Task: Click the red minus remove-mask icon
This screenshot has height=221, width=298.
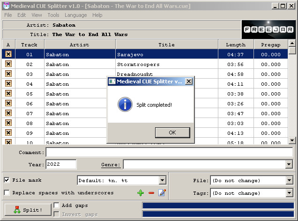Action: 151,193
